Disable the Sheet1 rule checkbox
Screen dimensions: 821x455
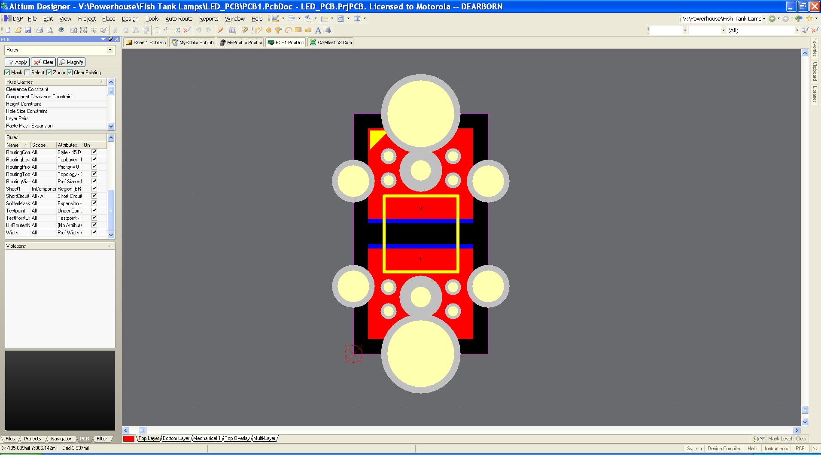[94, 188]
